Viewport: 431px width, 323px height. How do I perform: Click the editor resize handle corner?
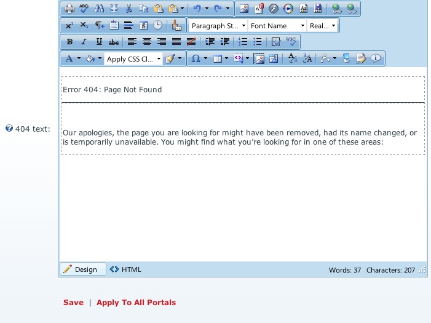pos(423,269)
